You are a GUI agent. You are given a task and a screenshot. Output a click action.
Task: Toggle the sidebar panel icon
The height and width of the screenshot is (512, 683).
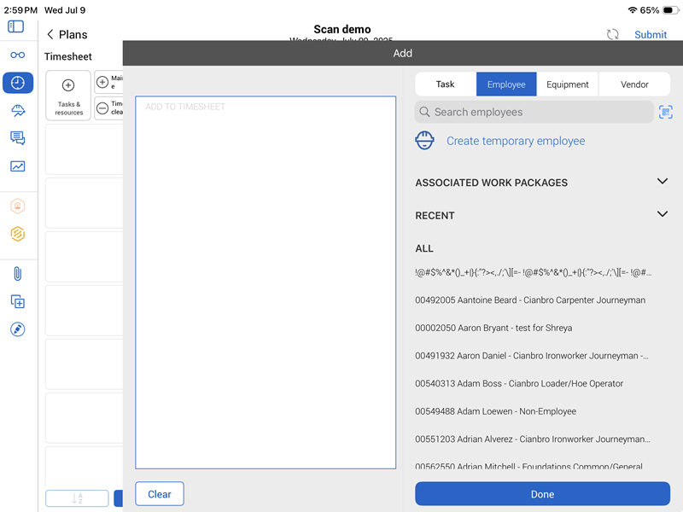tap(15, 26)
